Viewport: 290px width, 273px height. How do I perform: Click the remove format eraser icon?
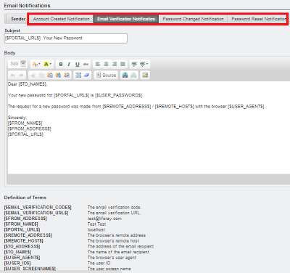[86, 76]
